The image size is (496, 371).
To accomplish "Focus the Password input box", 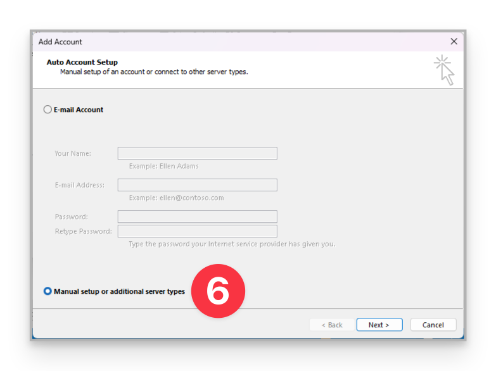I will (197, 217).
